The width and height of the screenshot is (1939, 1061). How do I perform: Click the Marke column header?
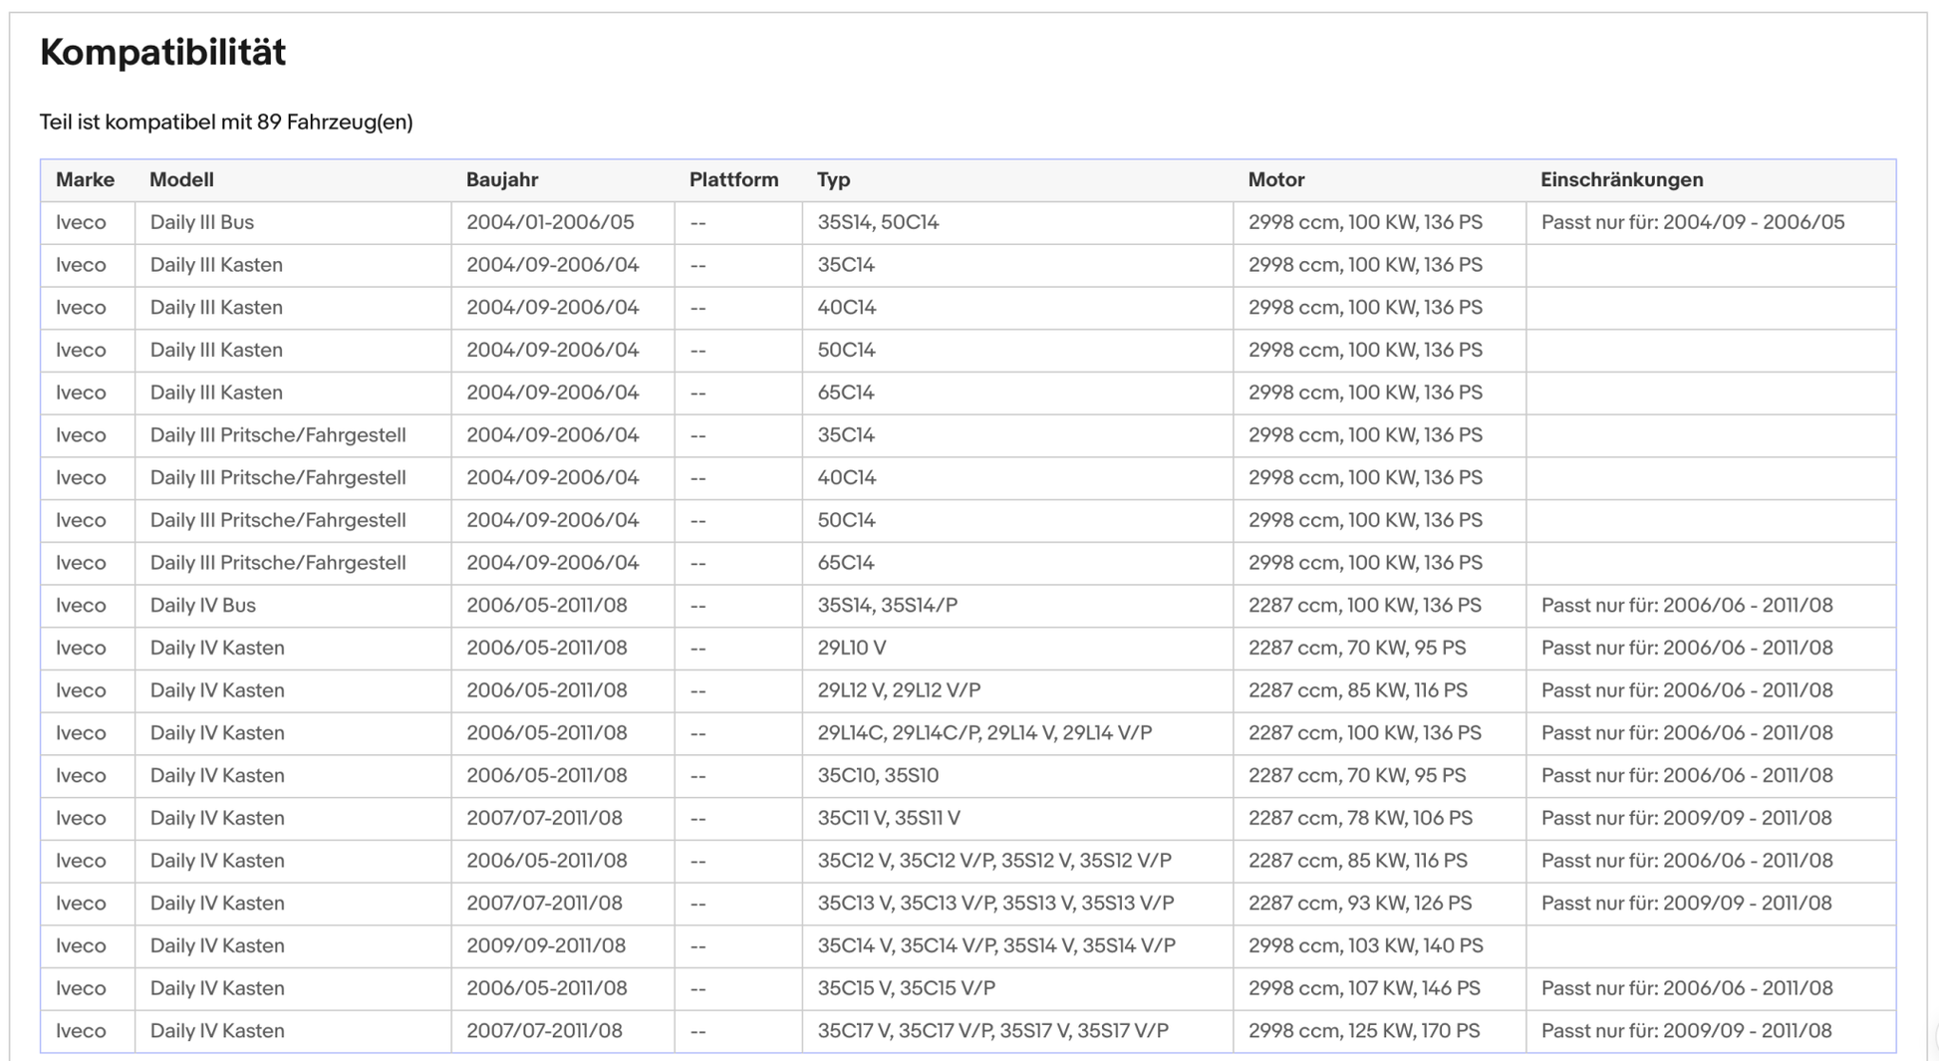click(85, 180)
